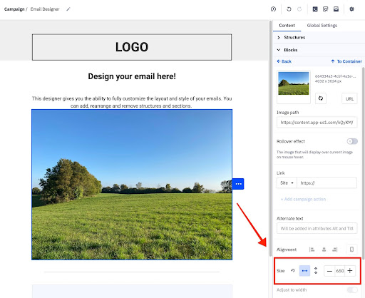
Task: Open mobile alignment options icon
Action: (351, 250)
